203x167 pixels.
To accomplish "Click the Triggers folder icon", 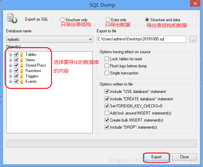I will (x=22, y=76).
